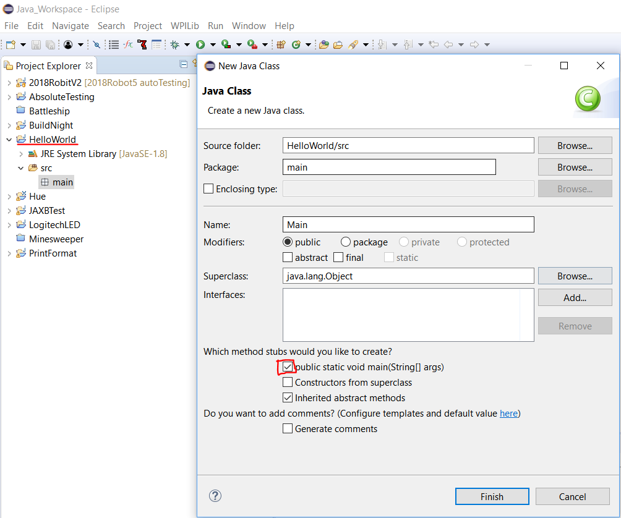Open the Run configurations dropdown arrow
Image resolution: width=621 pixels, height=518 pixels.
point(213,45)
